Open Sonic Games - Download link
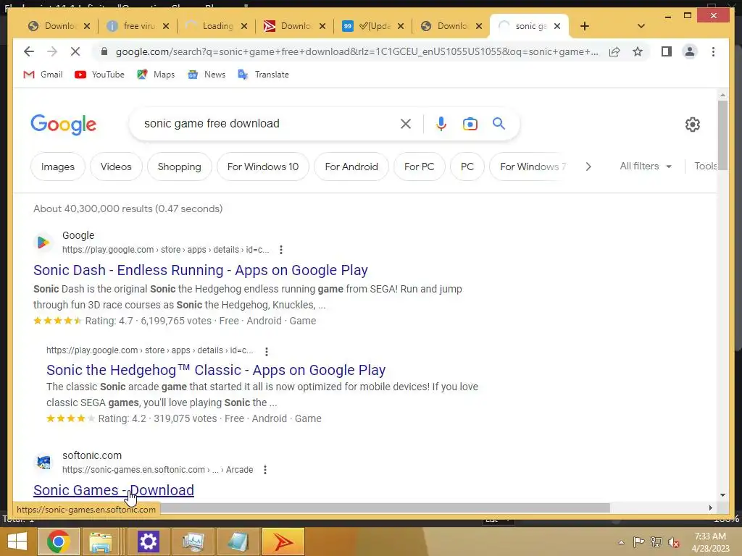This screenshot has width=742, height=556. (114, 490)
